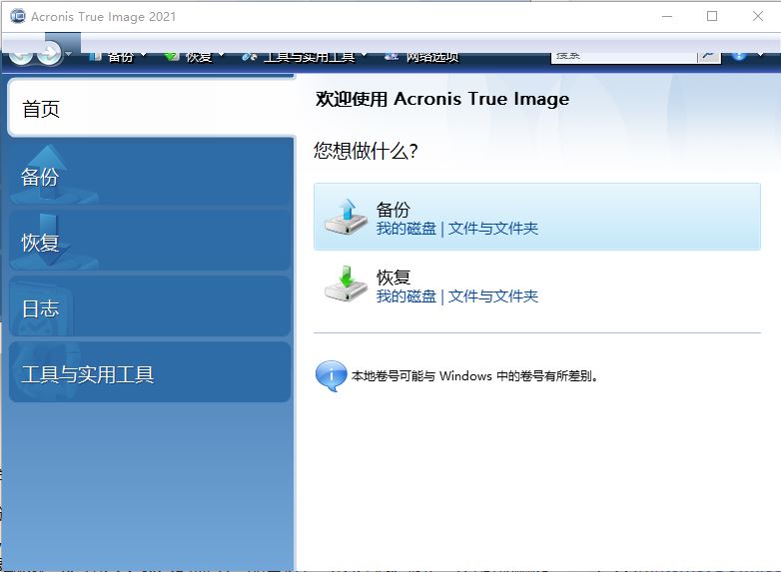Click the Acronis app icon in title bar

18,16
